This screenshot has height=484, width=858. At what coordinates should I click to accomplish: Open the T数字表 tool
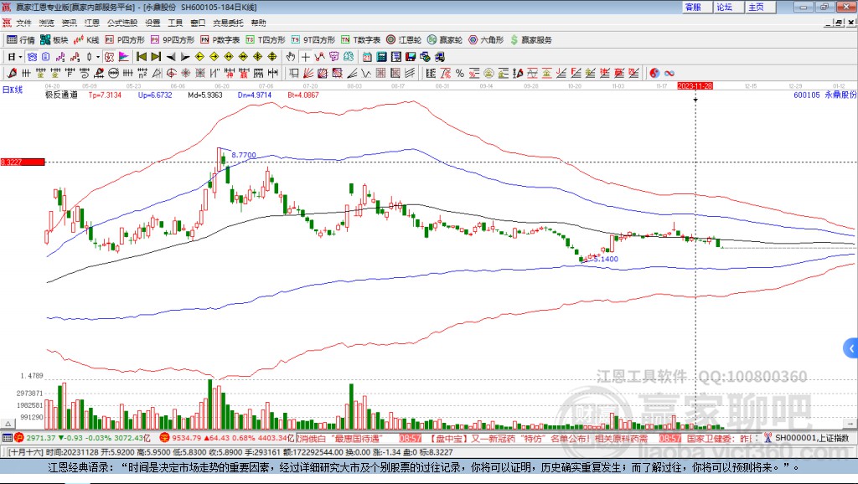click(x=360, y=40)
